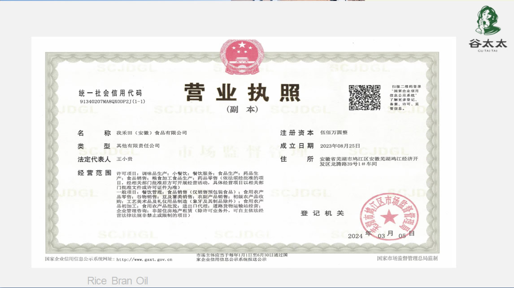The image size is (514, 288).
Task: Click the 谷太太 brand name text
Action: pos(488,43)
